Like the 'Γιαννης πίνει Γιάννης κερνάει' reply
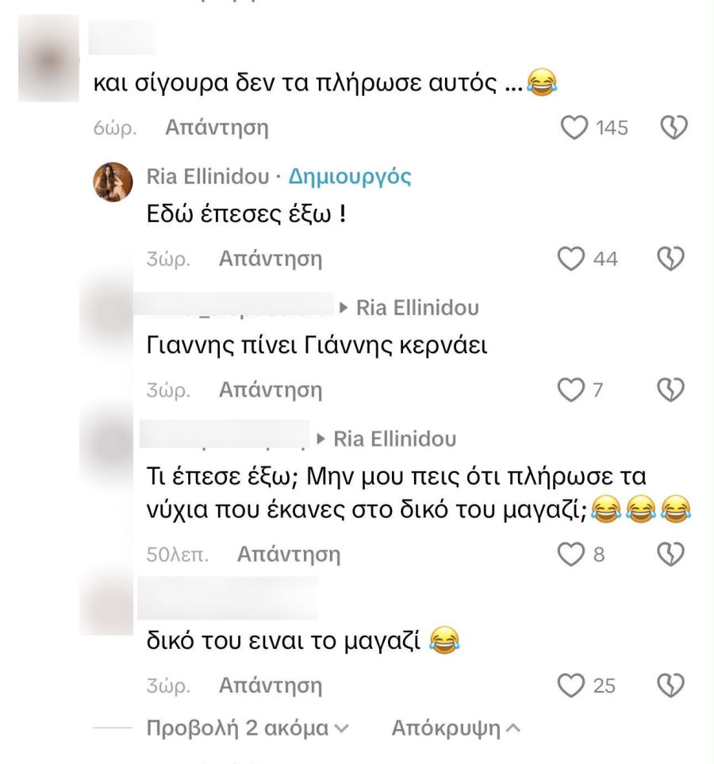The width and height of the screenshot is (714, 764). pos(572,390)
